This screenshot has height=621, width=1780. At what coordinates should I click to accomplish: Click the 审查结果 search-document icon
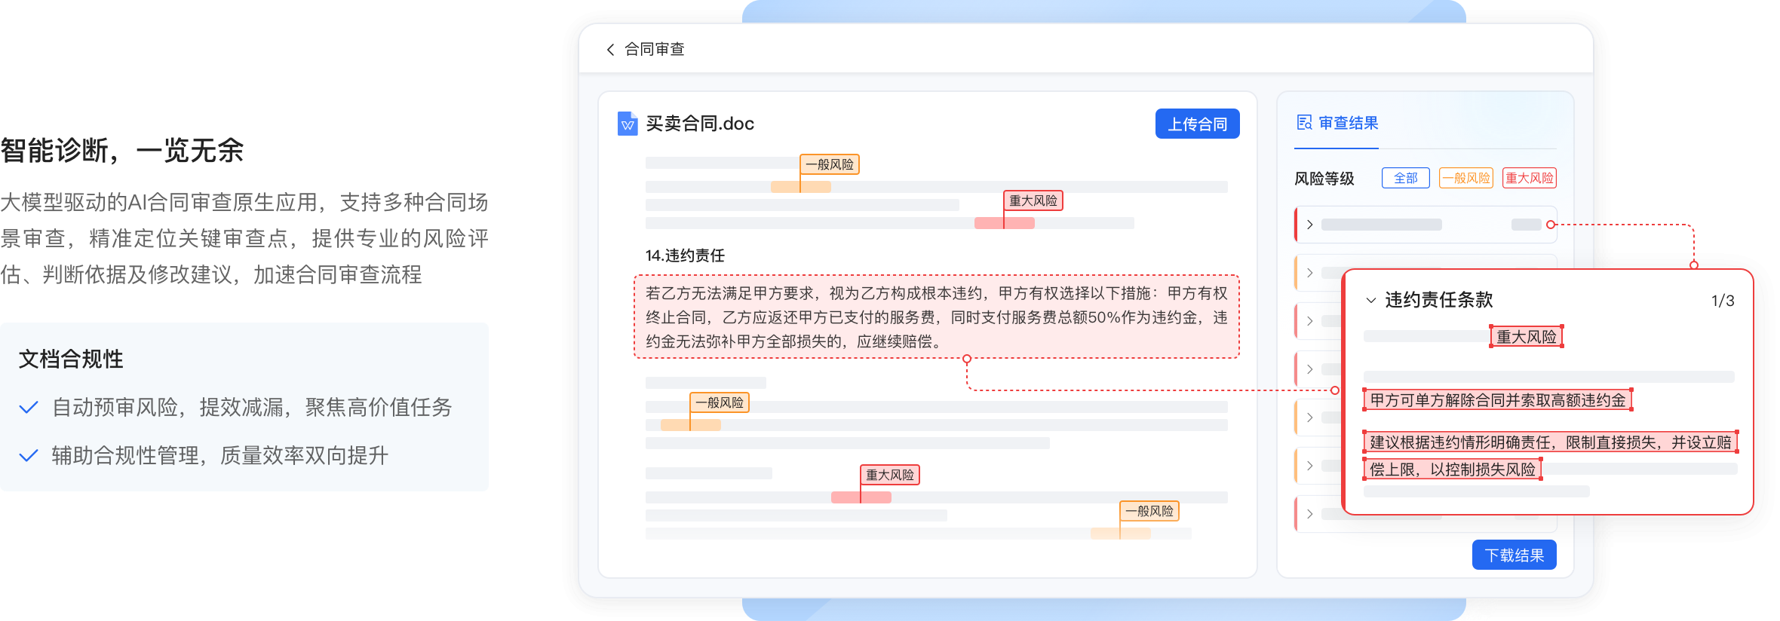pyautogui.click(x=1304, y=123)
